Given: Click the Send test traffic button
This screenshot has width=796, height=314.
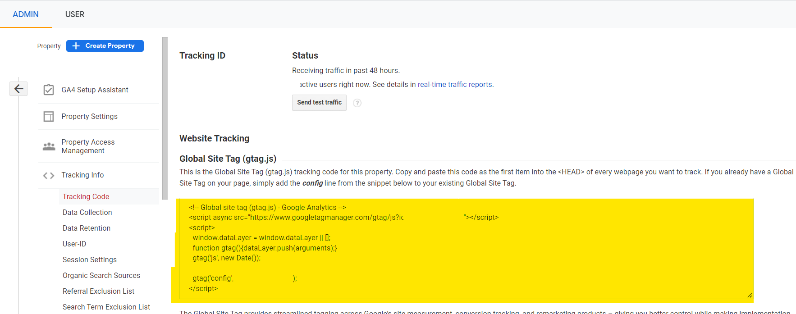Looking at the screenshot, I should point(319,103).
